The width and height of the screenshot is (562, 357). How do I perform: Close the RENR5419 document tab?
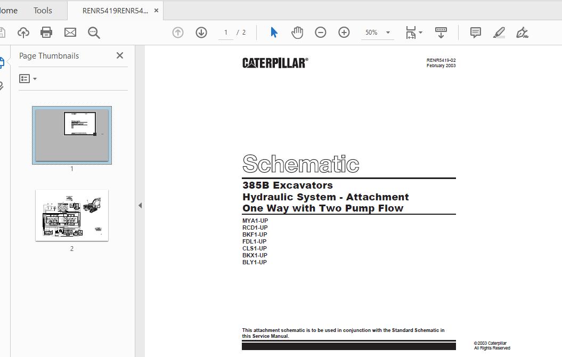156,11
